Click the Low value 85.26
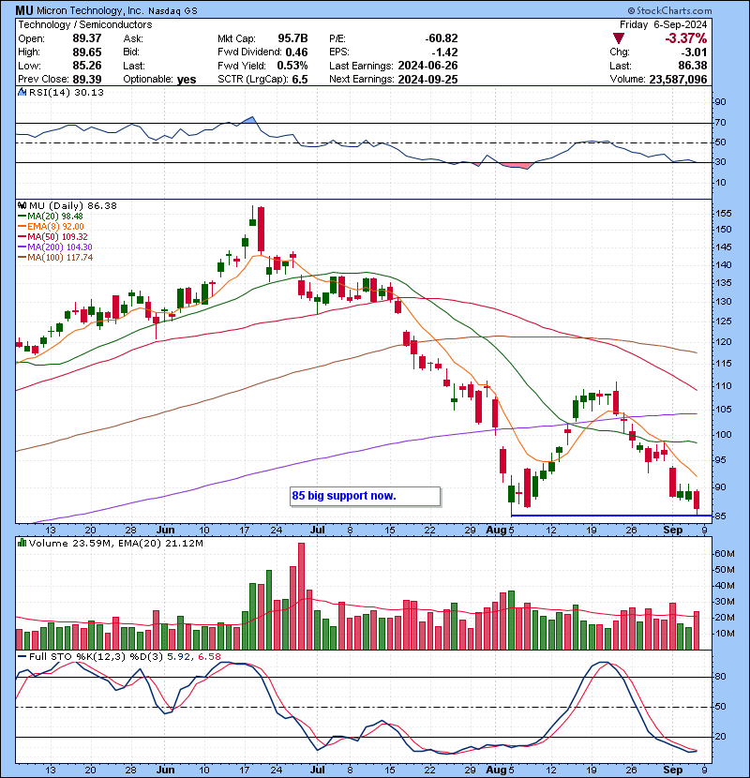This screenshot has height=778, width=750. click(87, 66)
